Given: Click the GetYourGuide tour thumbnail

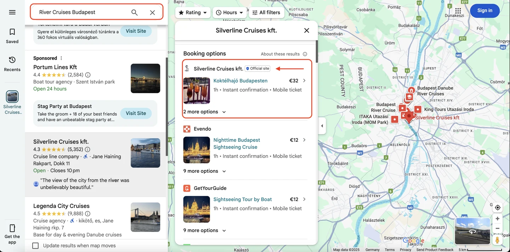Looking at the screenshot, I should coord(197,209).
